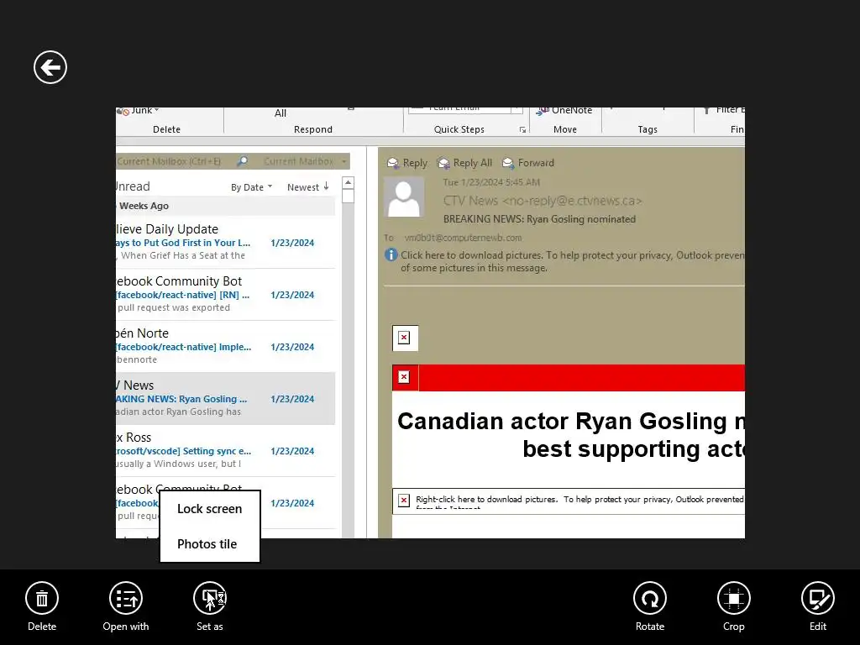Choose Lock screen from Set as menu
Image resolution: width=860 pixels, height=645 pixels.
209,509
